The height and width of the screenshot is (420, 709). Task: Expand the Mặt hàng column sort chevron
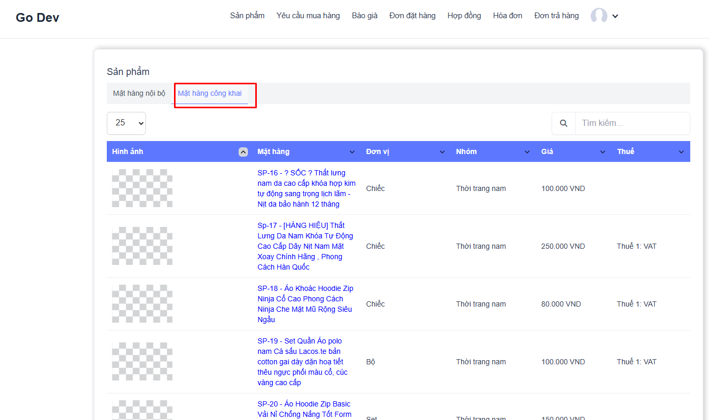point(352,152)
